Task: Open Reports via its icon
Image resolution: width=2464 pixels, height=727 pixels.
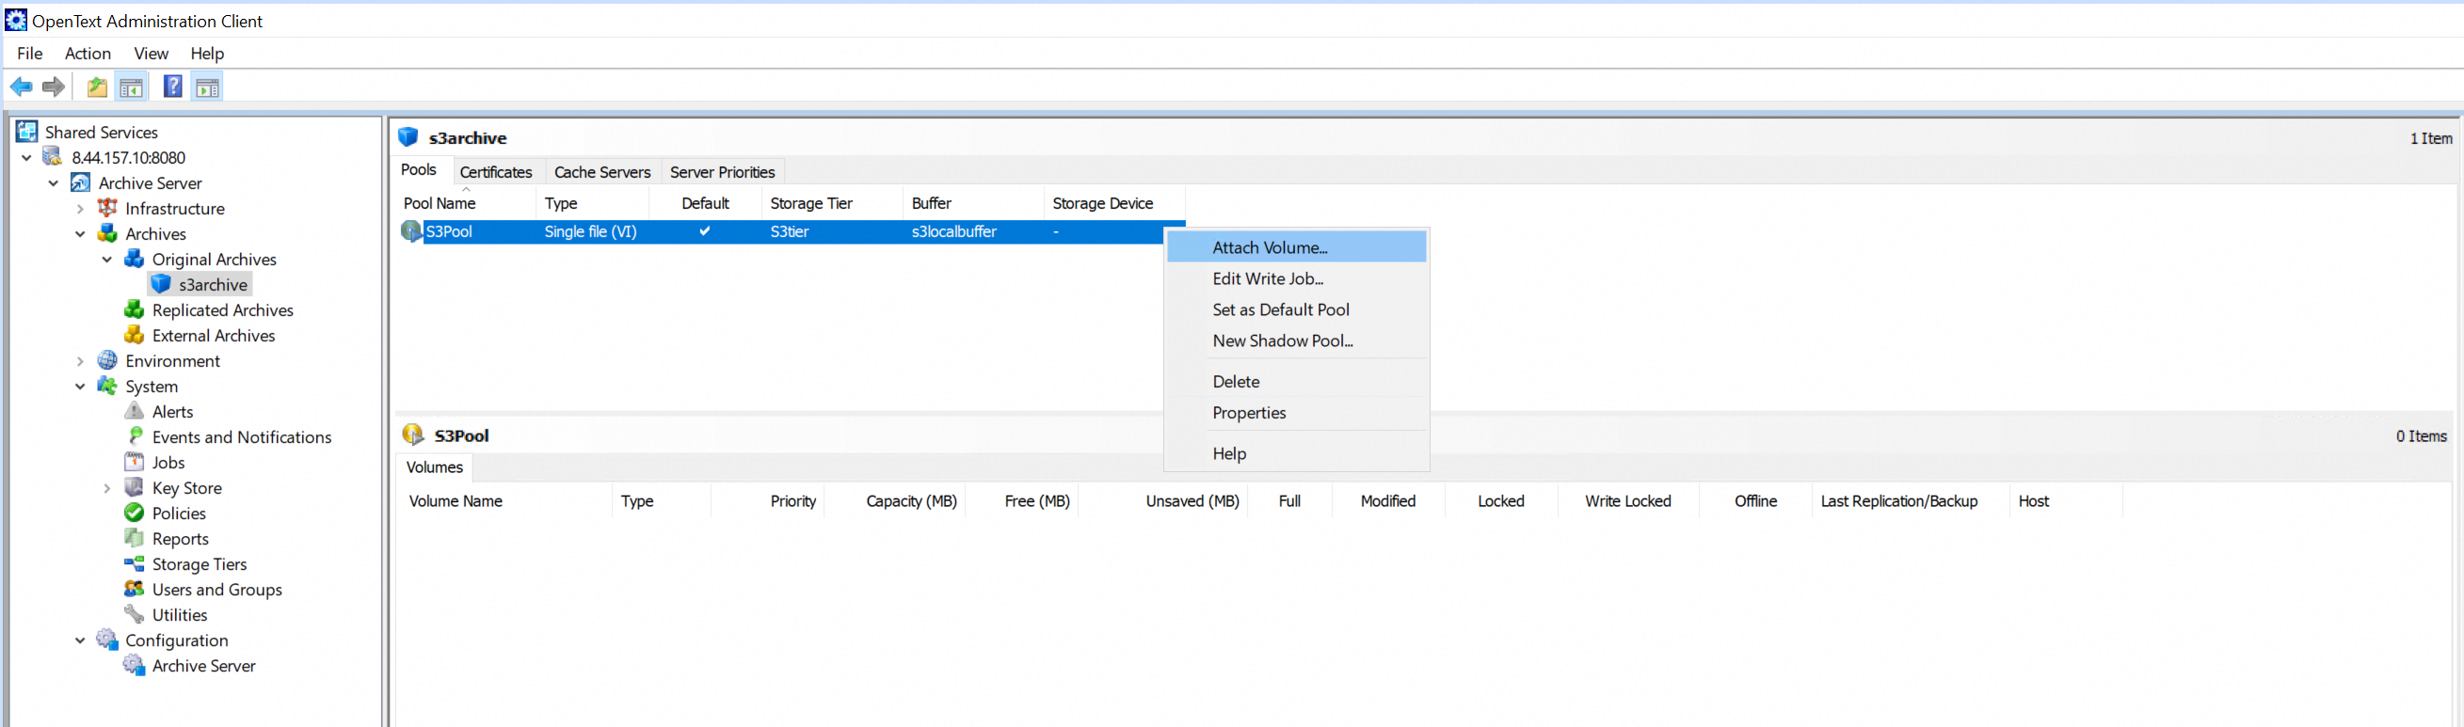Action: coord(134,539)
